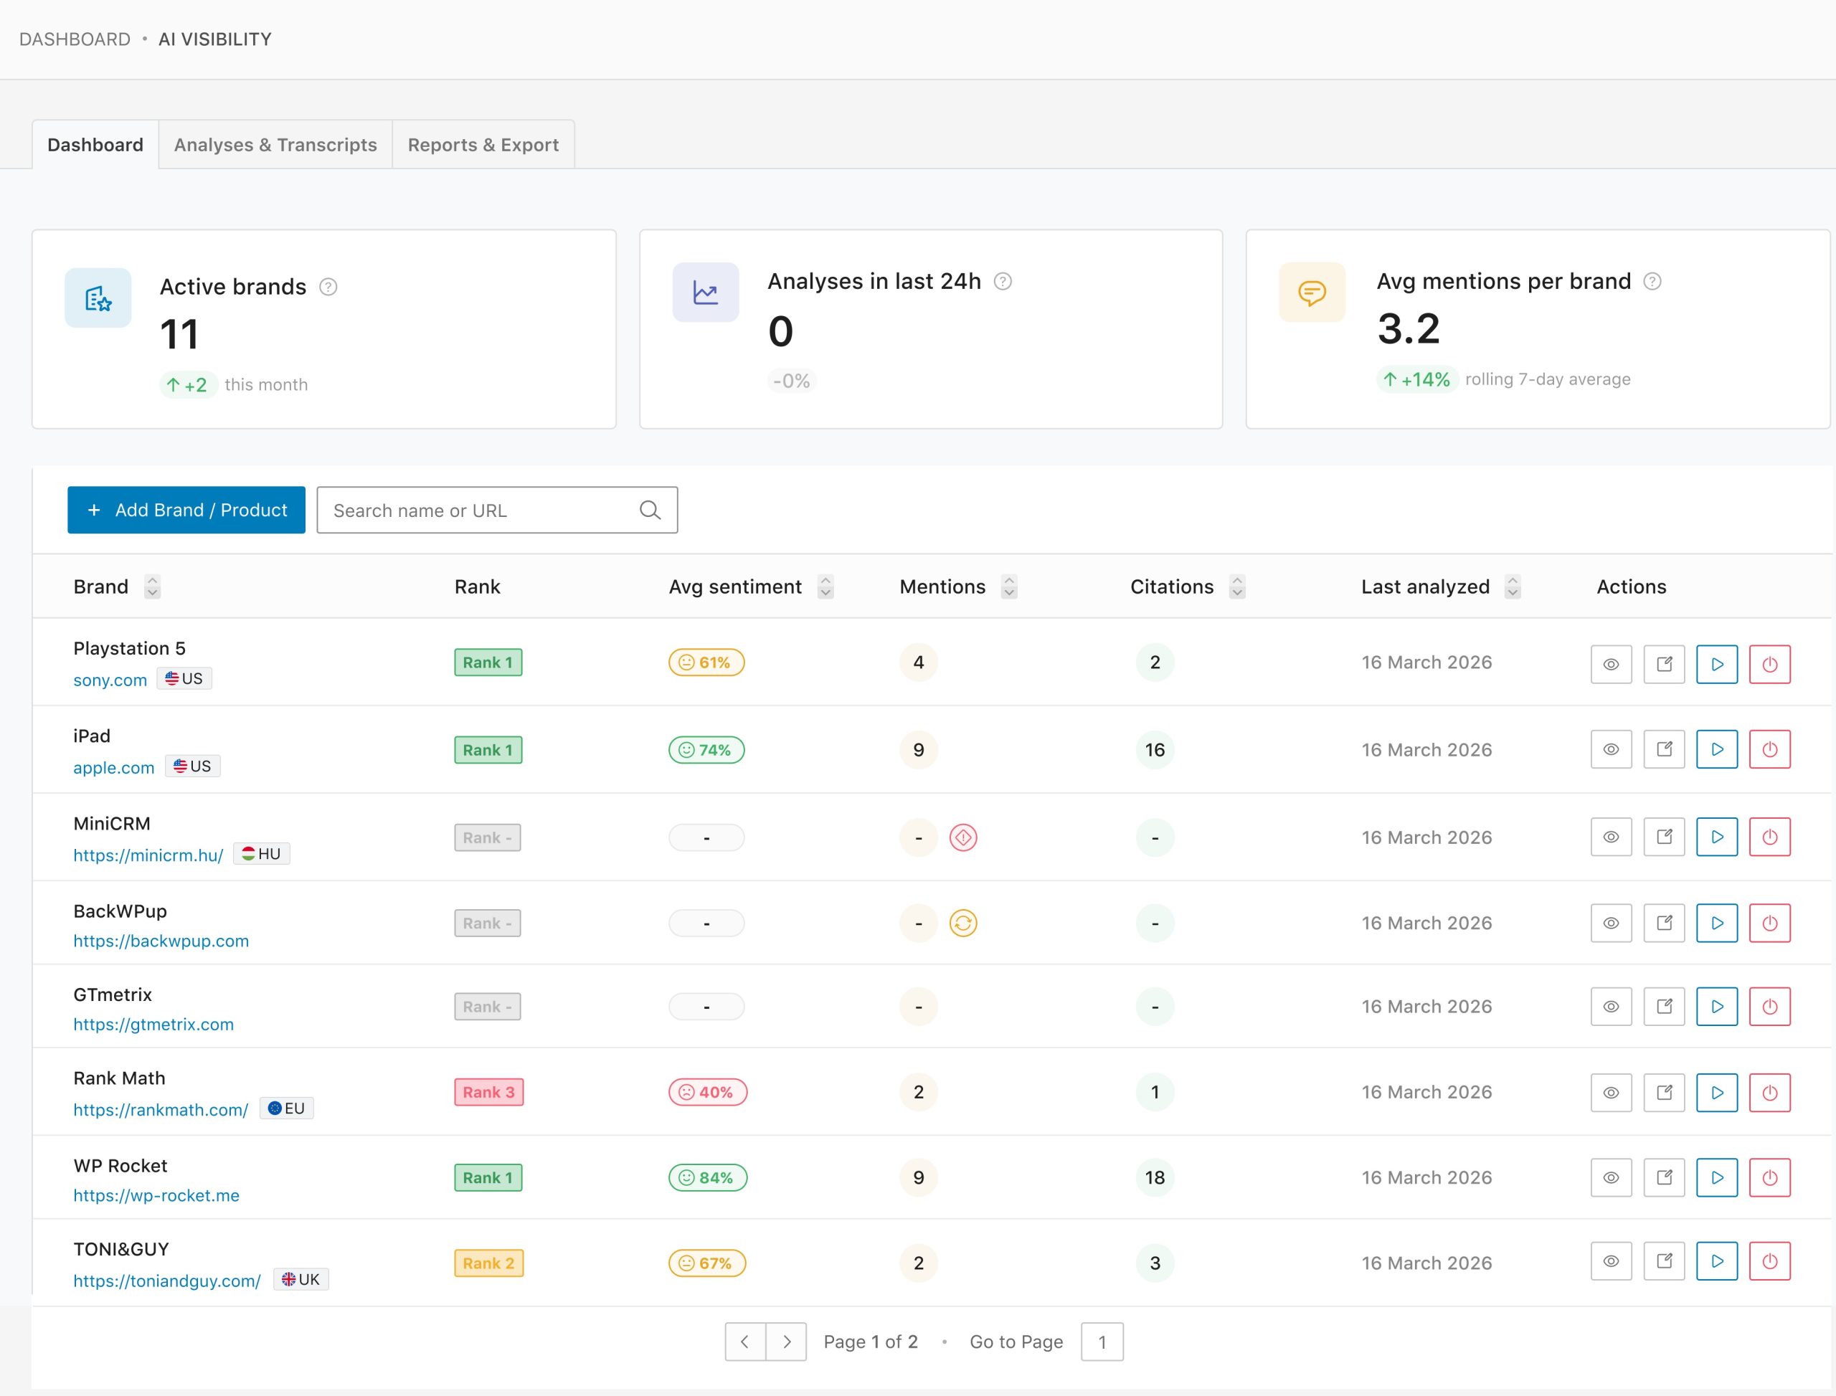Sort table by Avg sentiment

(825, 587)
